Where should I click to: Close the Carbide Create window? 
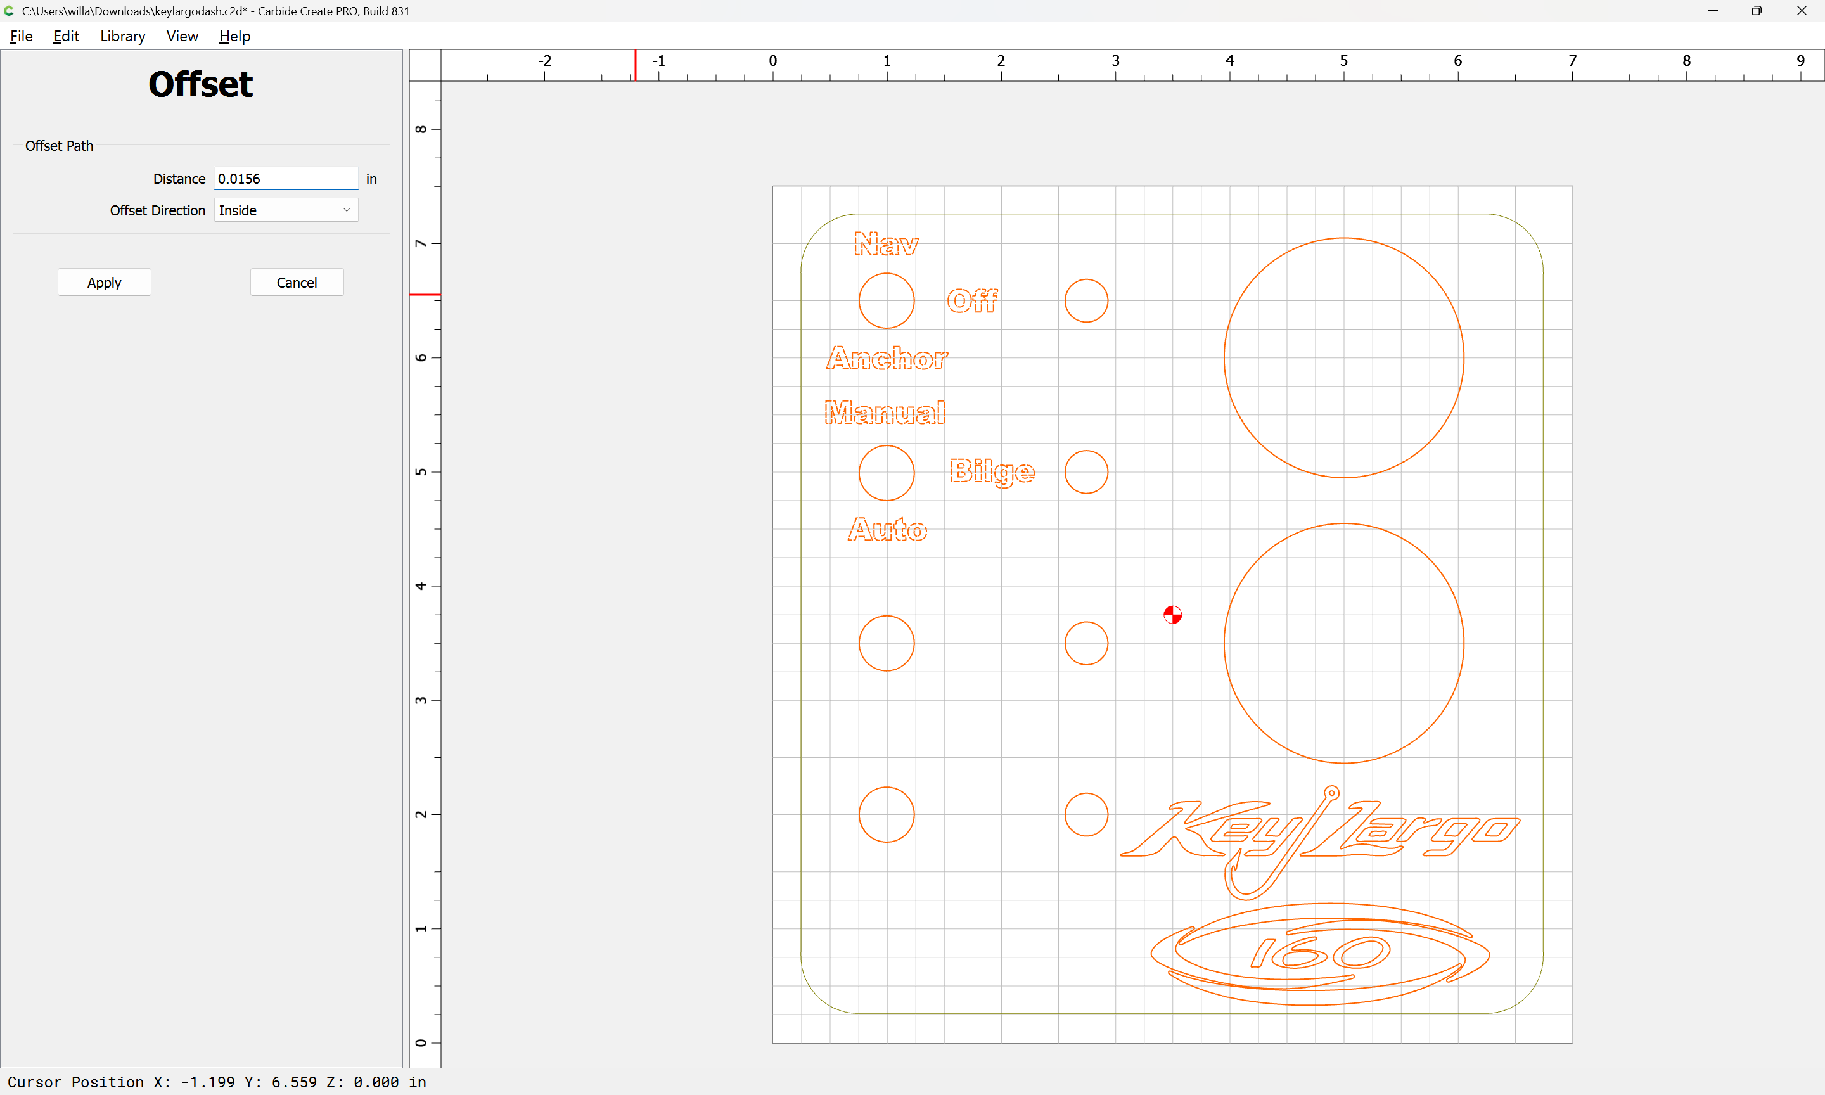1801,11
